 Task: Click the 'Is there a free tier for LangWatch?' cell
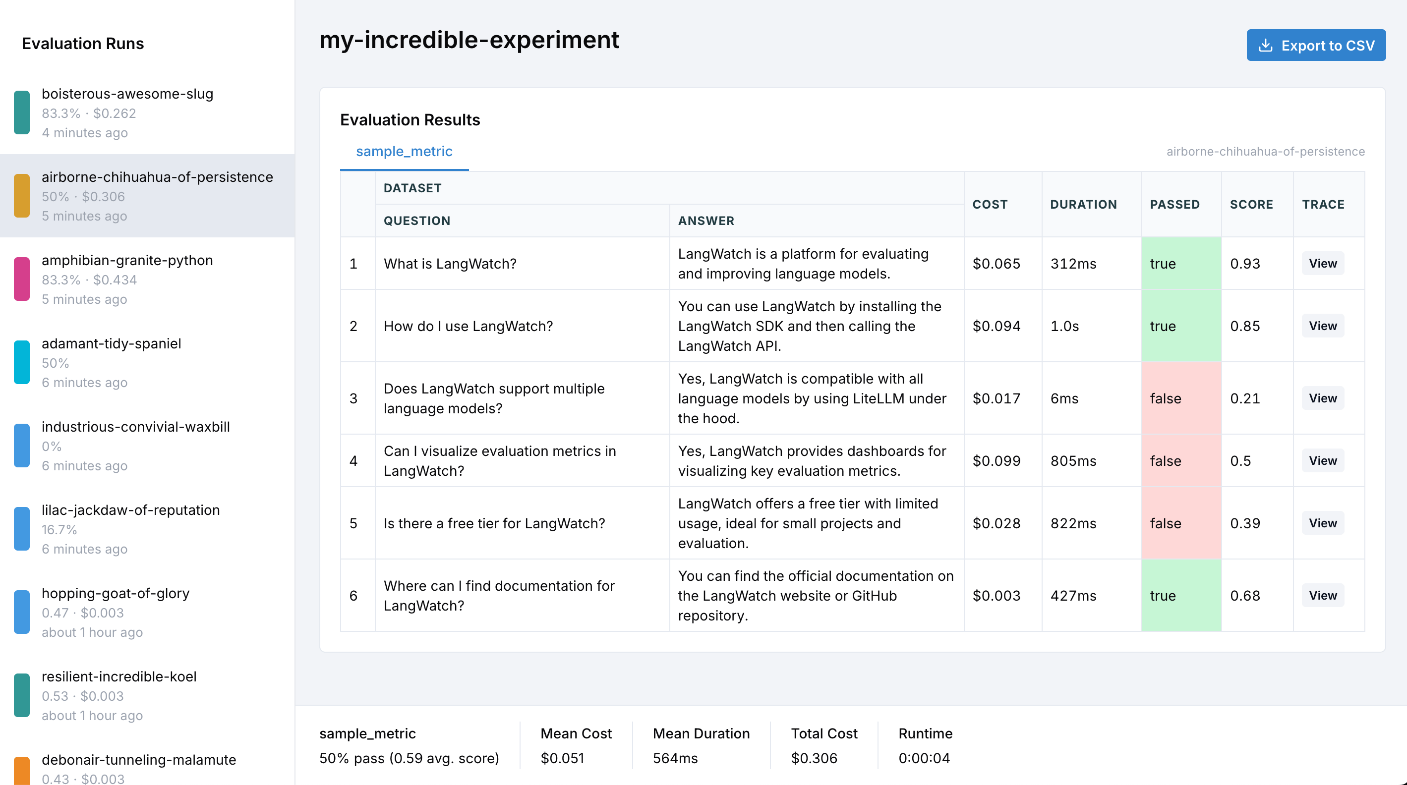[522, 523]
